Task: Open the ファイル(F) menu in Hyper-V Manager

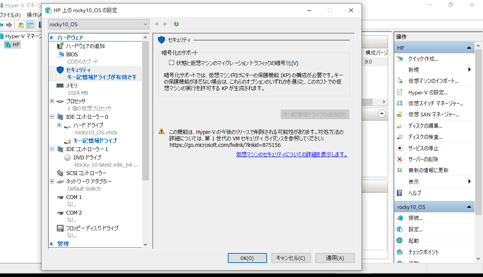Action: [x=10, y=15]
